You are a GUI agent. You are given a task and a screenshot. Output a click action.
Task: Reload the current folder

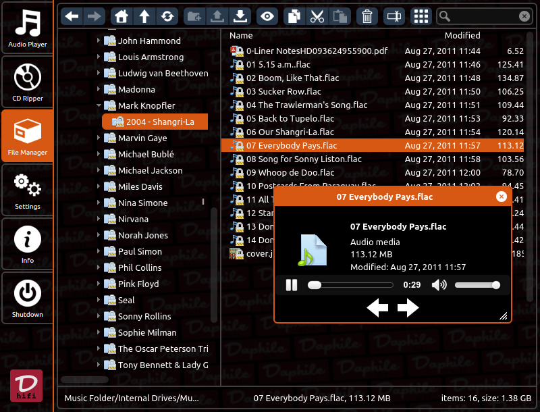tap(167, 16)
